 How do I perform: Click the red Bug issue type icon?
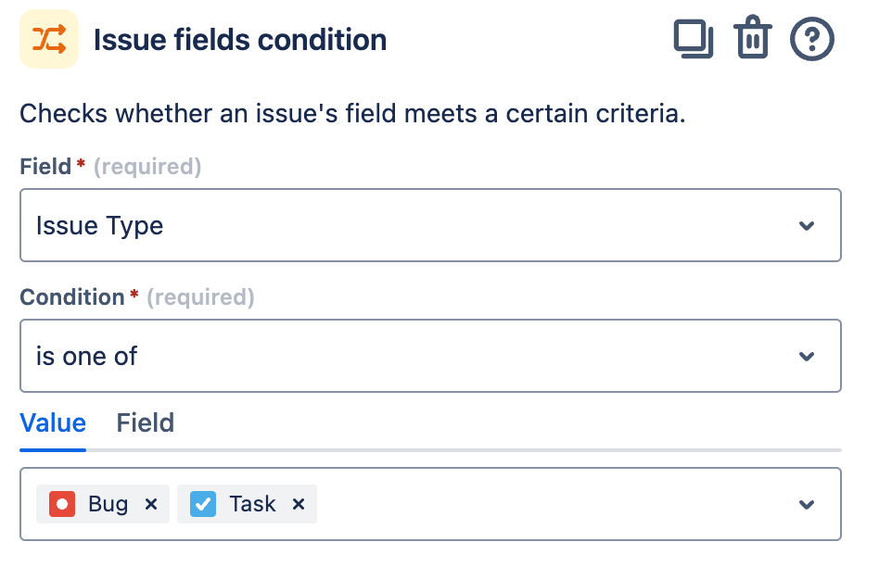(62, 504)
